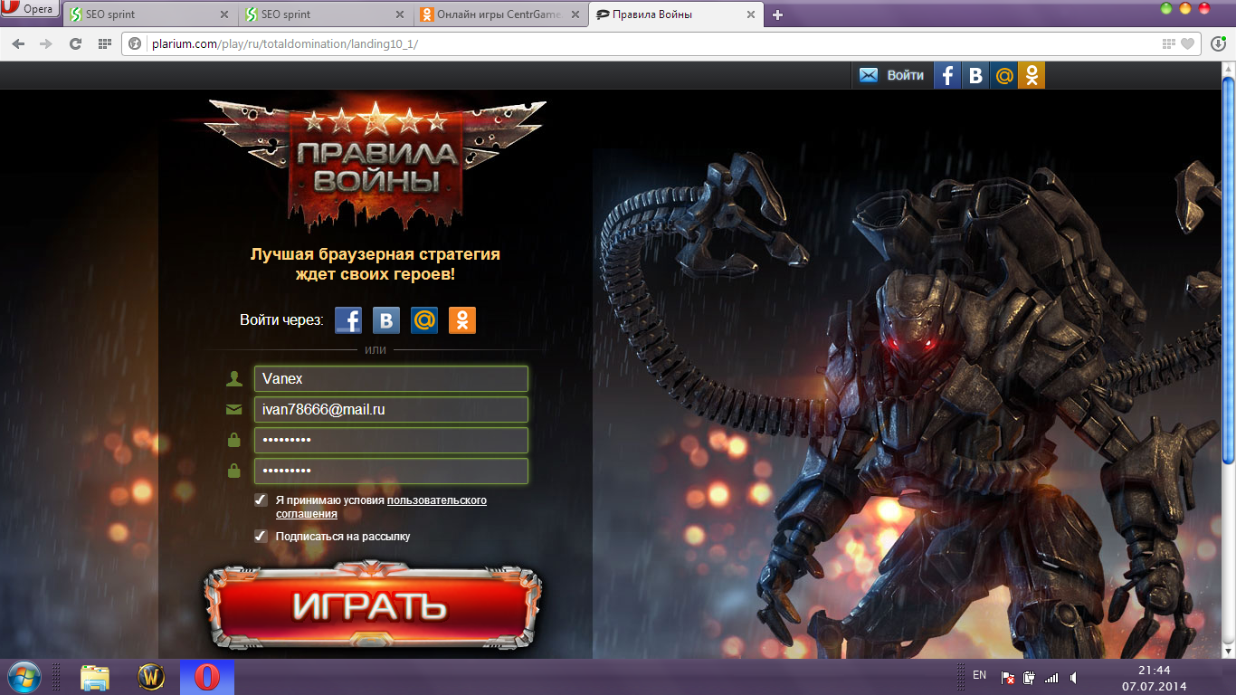Viewport: 1236px width, 695px height.
Task: Click the Mail.ru @ icon next to 'Войти через'
Action: coord(424,319)
